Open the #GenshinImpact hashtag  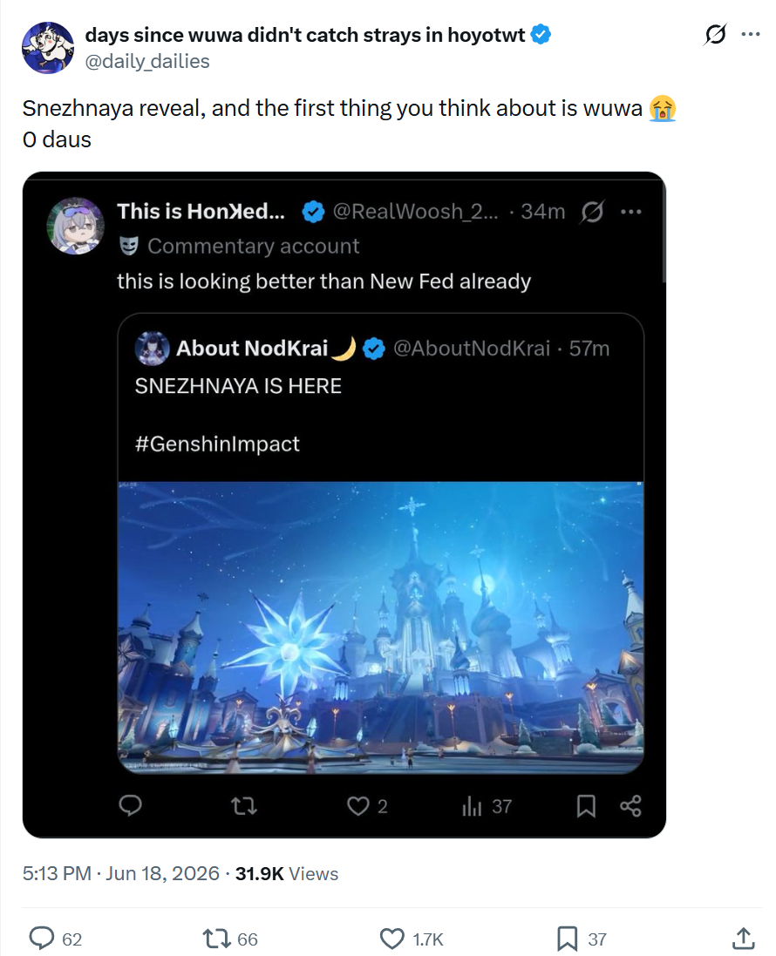[217, 444]
